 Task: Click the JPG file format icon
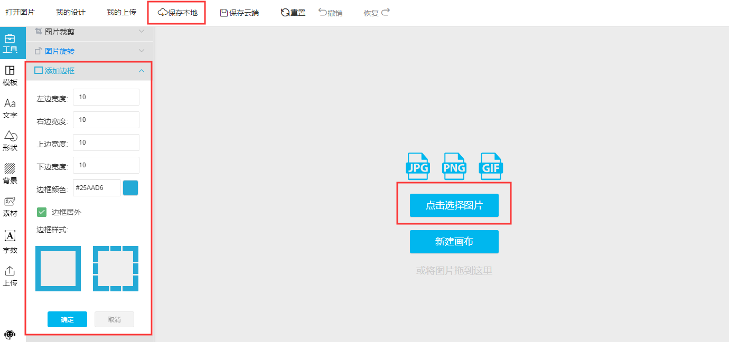[x=417, y=166]
